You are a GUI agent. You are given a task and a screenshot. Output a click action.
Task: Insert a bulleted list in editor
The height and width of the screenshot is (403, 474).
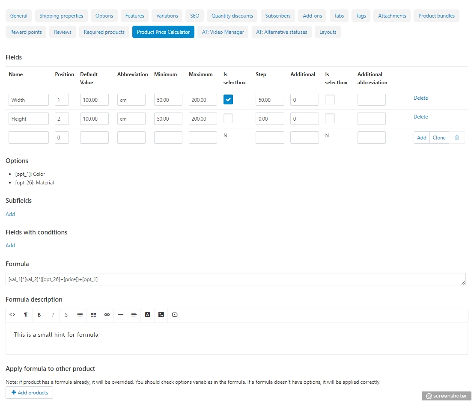tap(80, 314)
